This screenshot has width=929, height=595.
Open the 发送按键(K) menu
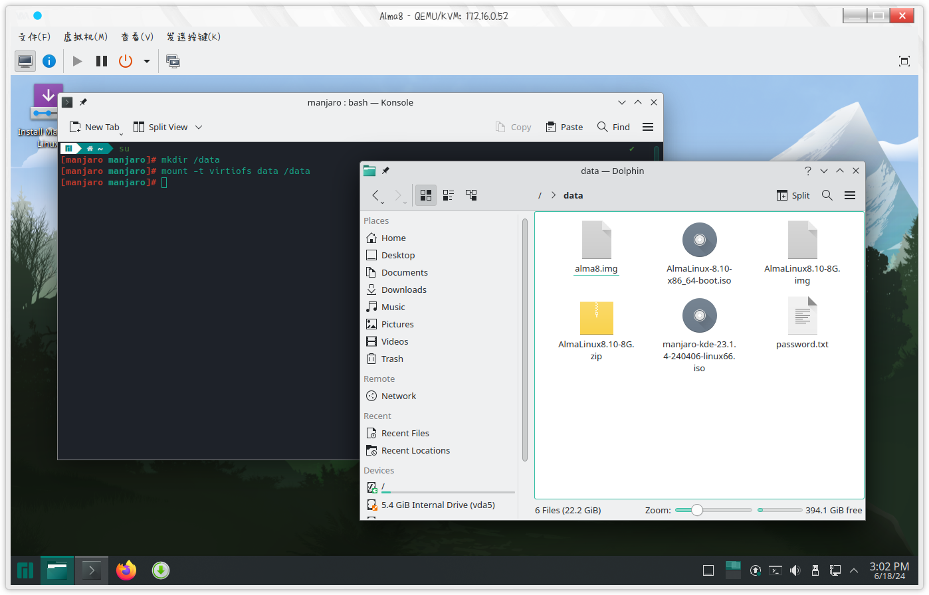(193, 37)
